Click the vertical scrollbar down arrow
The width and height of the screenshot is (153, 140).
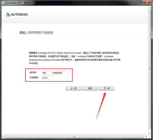pos(149,134)
